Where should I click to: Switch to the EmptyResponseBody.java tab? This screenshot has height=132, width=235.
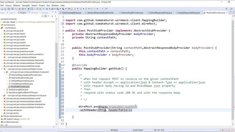coord(189,13)
